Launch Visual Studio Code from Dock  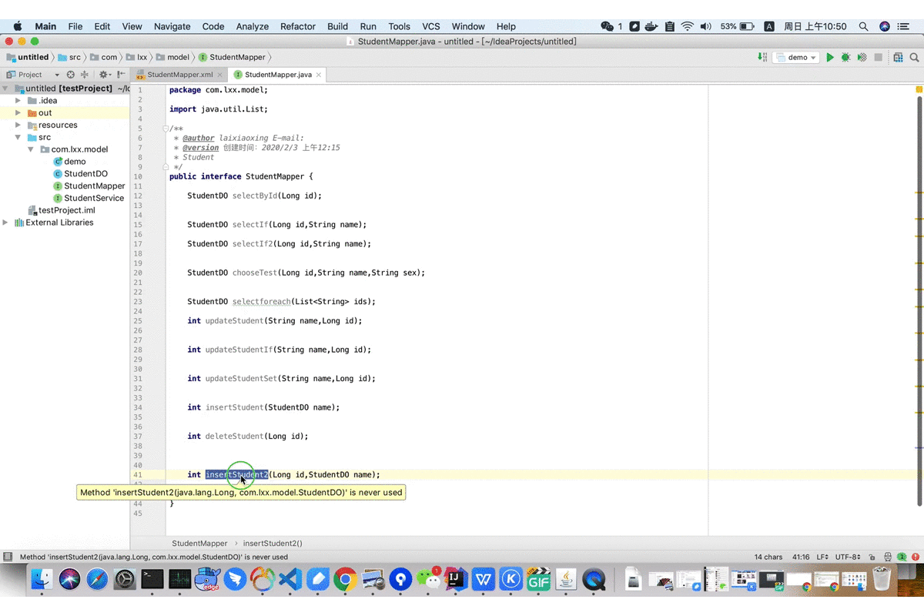click(x=290, y=579)
